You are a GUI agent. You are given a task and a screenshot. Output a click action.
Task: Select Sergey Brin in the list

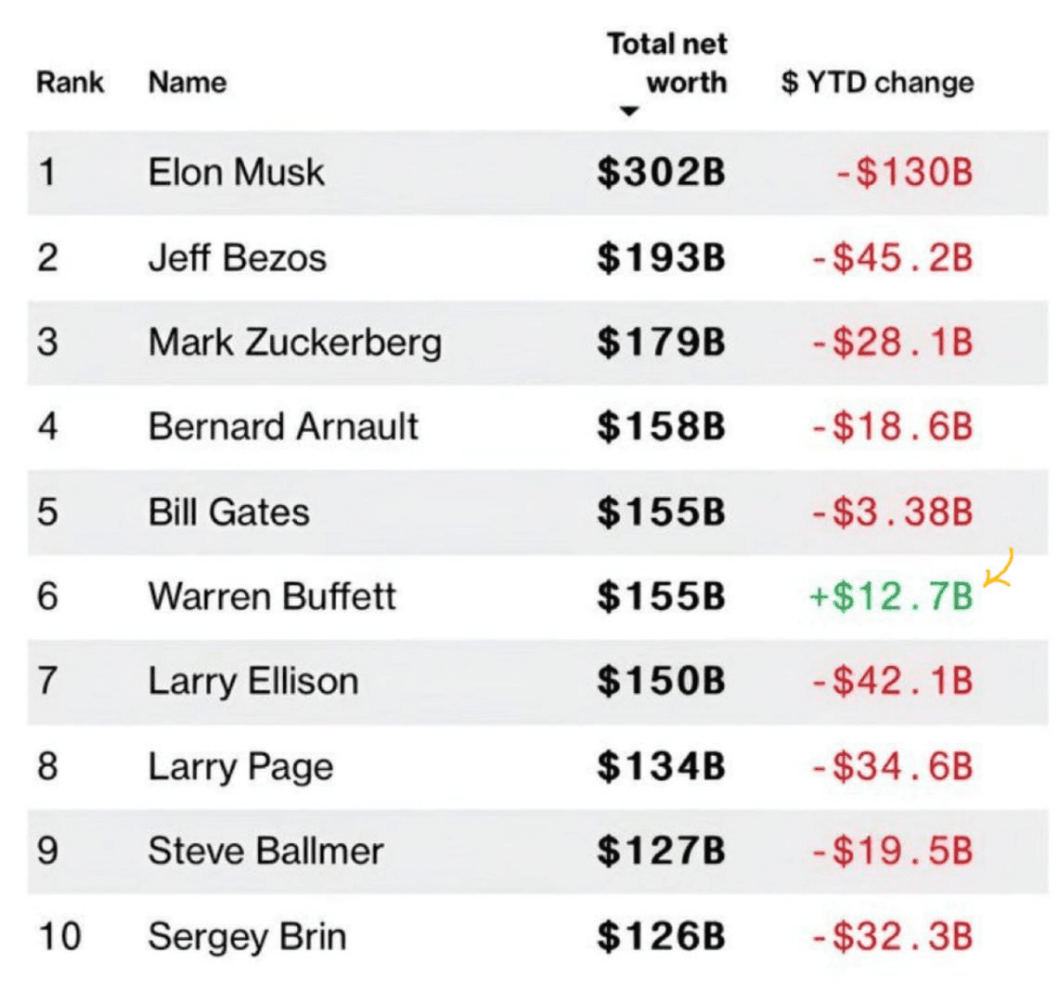[247, 936]
